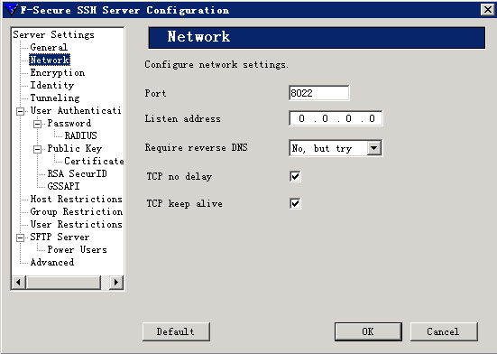Uncheck the TCP keep alive checkbox
The width and height of the screenshot is (497, 354).
click(295, 203)
